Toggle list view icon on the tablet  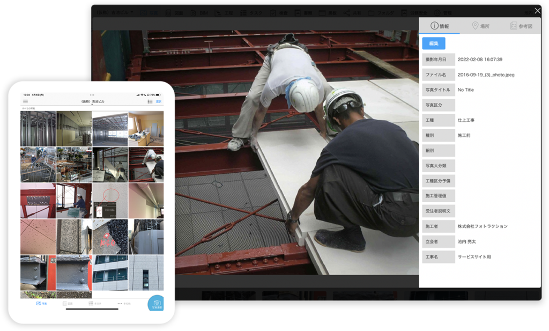[150, 101]
